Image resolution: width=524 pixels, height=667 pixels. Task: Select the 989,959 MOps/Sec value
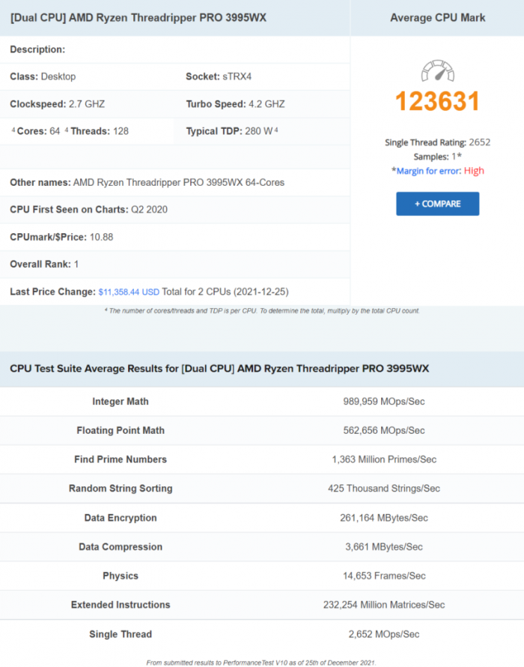point(384,402)
